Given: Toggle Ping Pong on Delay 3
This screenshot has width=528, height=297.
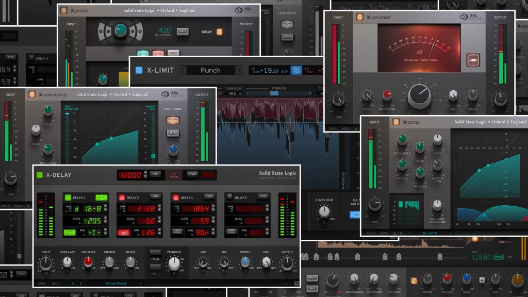Looking at the screenshot, I should point(177,232).
